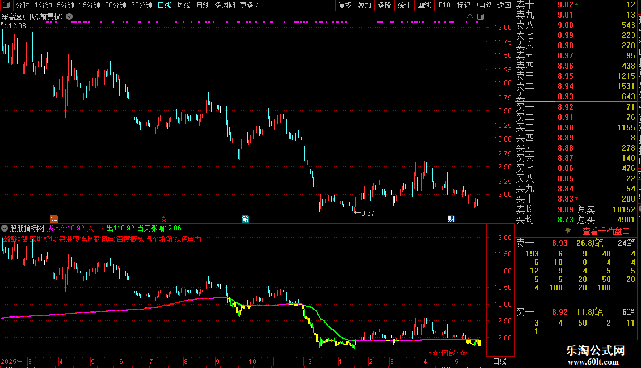
Task: Click the 12.08 high price label
Action: pos(17,25)
